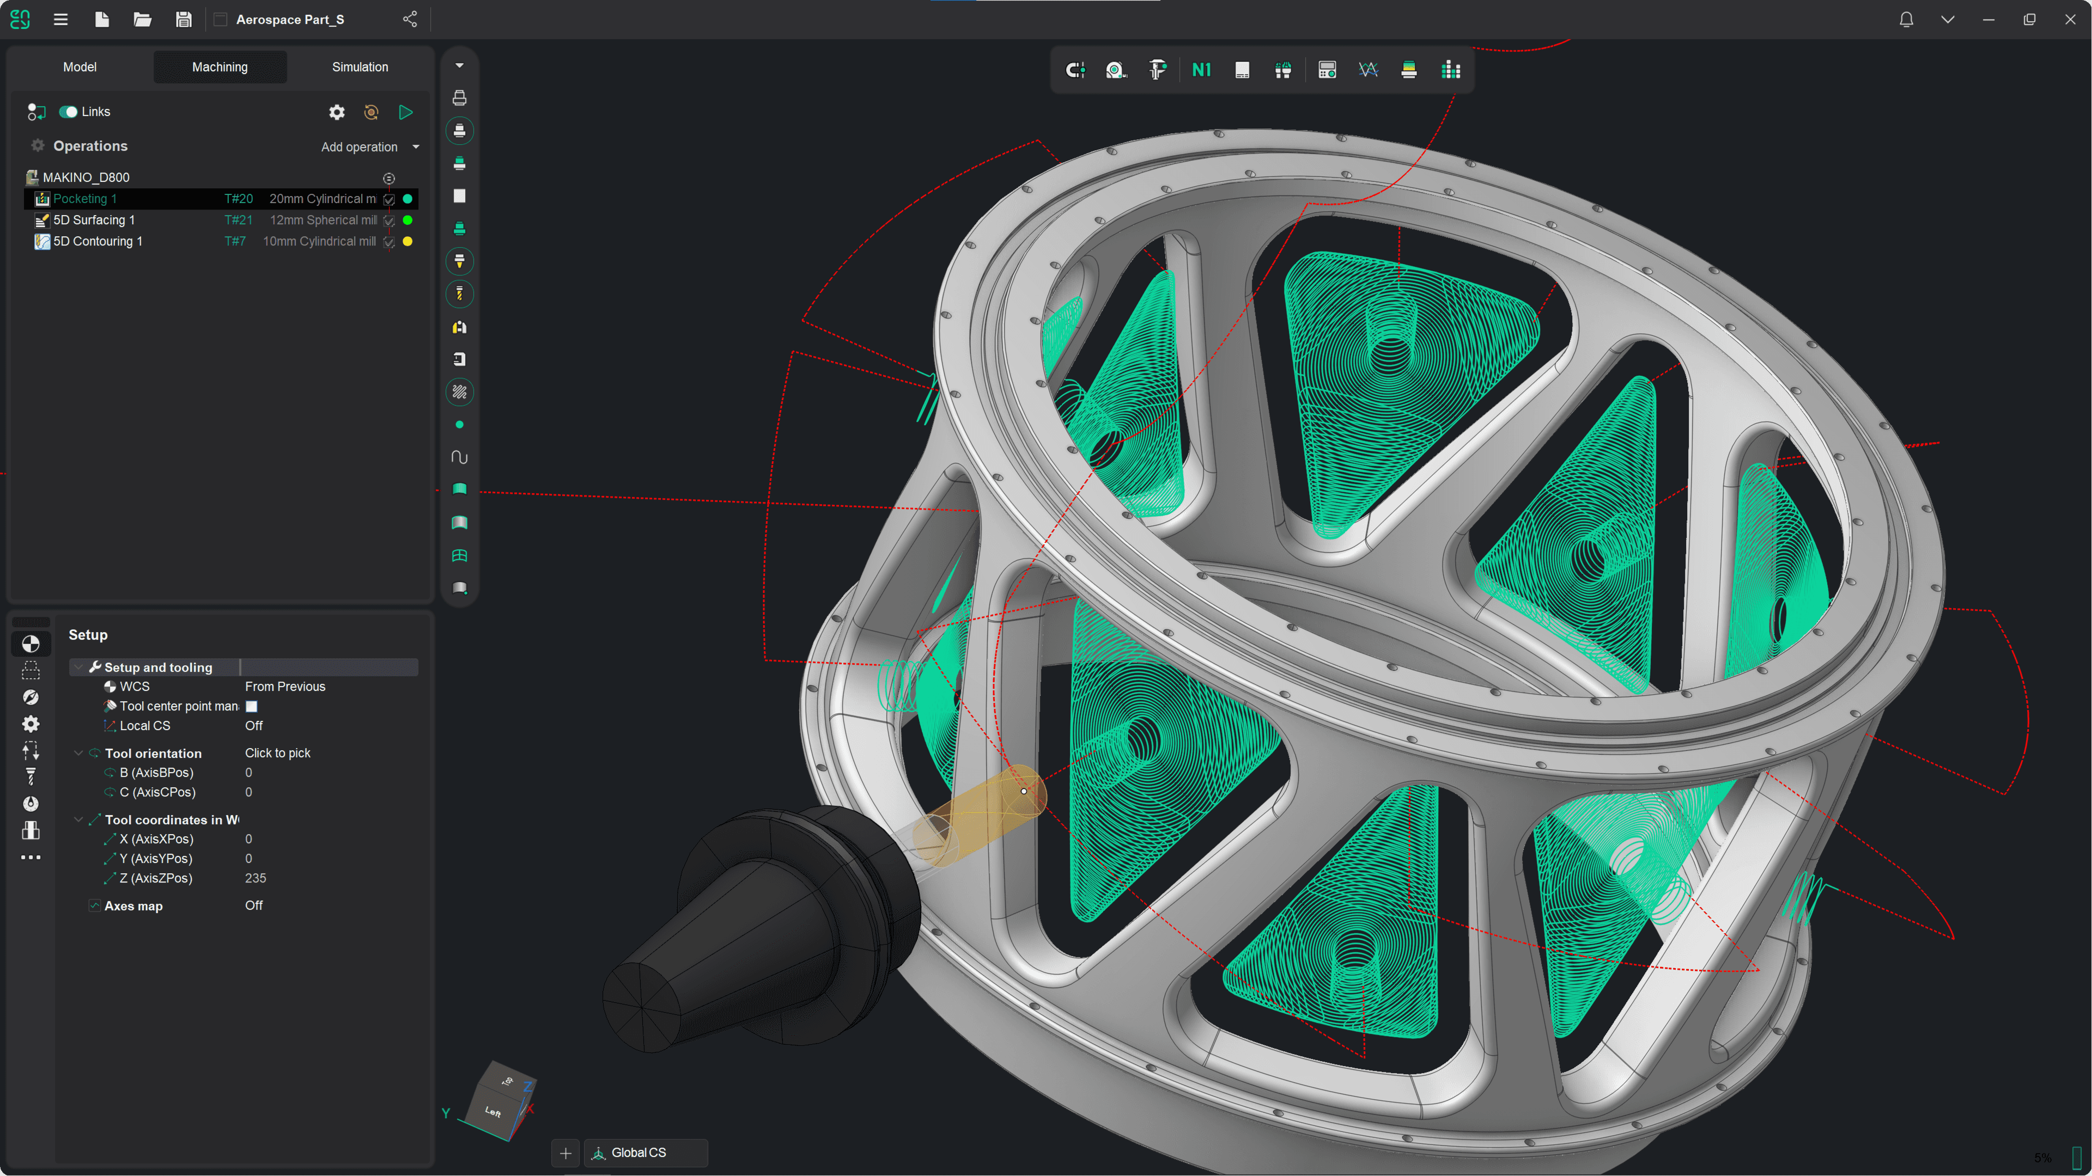This screenshot has height=1176, width=2092.
Task: Click the N1 toolbar icon
Action: [1201, 70]
